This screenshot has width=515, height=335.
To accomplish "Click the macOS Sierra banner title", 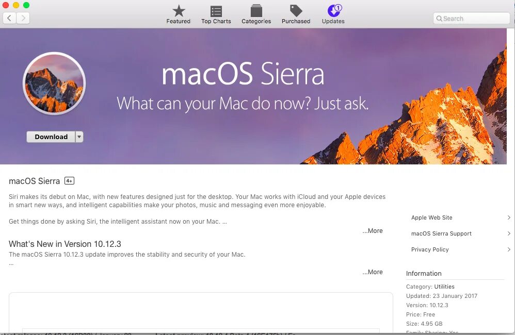I will tap(243, 74).
